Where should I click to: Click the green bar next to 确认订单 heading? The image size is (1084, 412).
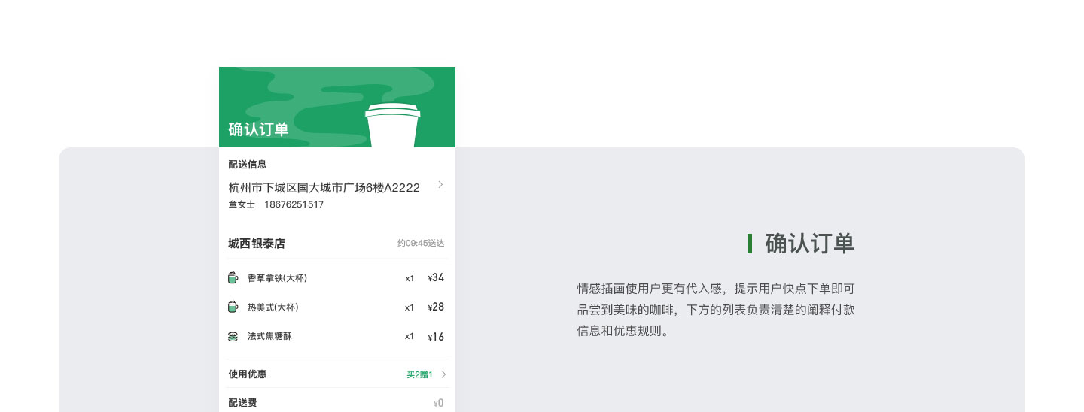[749, 244]
